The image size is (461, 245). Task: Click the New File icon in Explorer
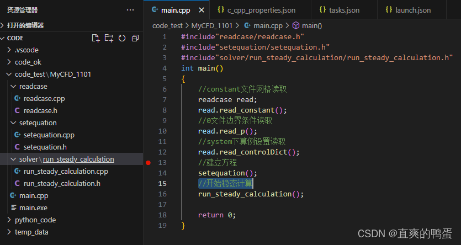96,38
